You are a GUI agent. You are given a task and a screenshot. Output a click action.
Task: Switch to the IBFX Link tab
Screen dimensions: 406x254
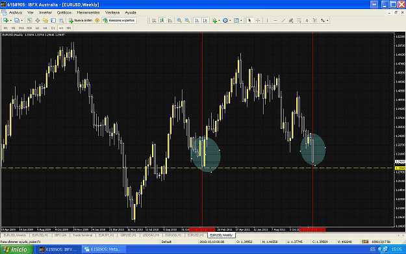coord(60,235)
